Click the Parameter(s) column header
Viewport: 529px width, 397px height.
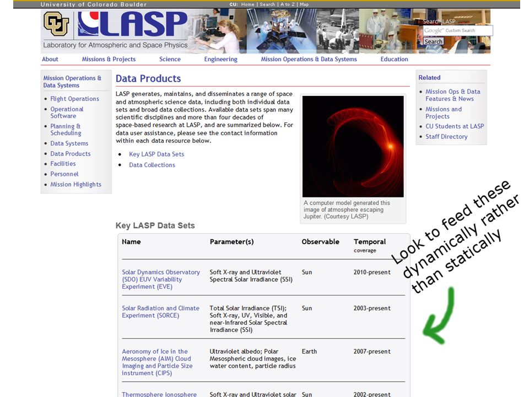click(x=232, y=242)
